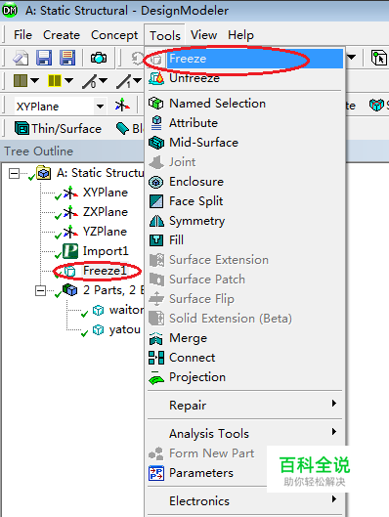Select YZPlane in Tree Outline

[105, 231]
